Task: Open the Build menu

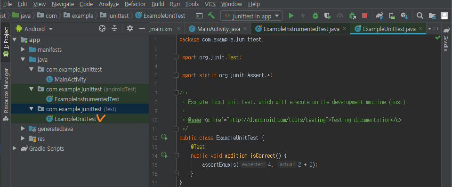Action: pyautogui.click(x=158, y=4)
